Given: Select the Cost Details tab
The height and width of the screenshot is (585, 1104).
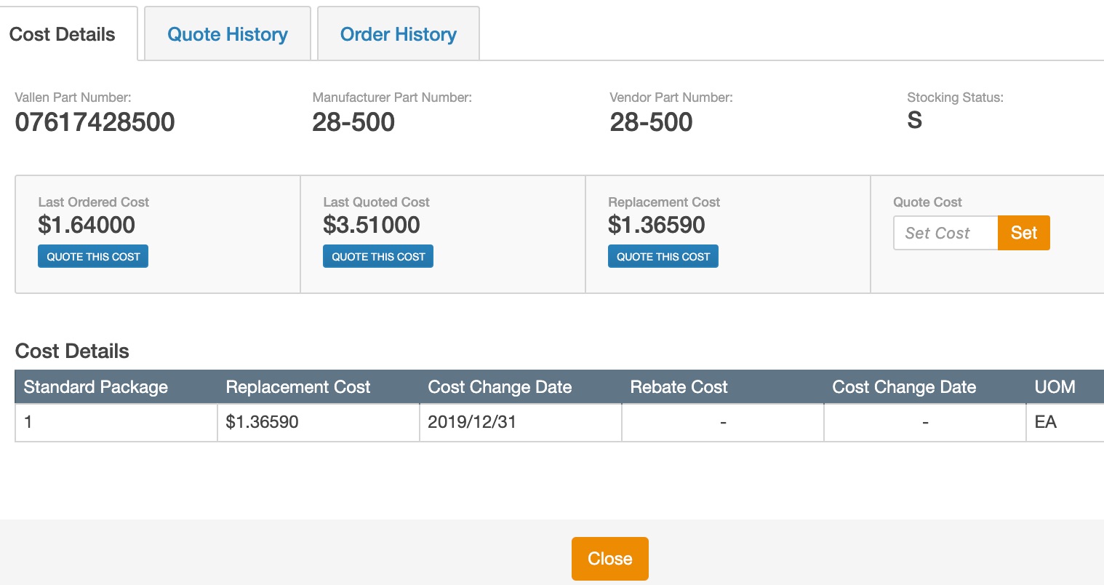Looking at the screenshot, I should tap(63, 34).
